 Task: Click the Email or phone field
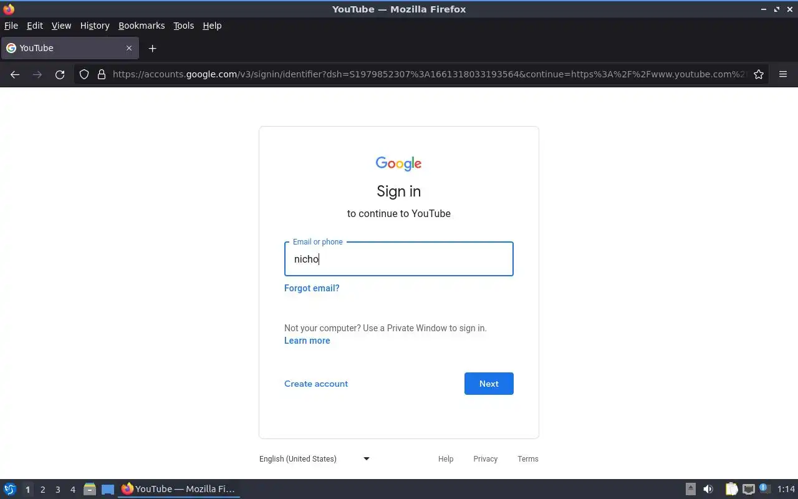(x=399, y=259)
